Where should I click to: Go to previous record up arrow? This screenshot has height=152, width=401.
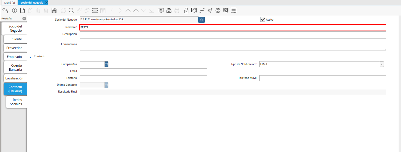tap(136, 10)
